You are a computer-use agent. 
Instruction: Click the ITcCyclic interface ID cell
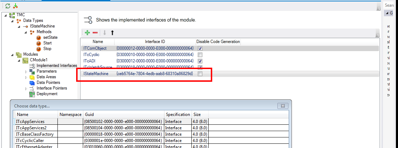click(x=155, y=55)
